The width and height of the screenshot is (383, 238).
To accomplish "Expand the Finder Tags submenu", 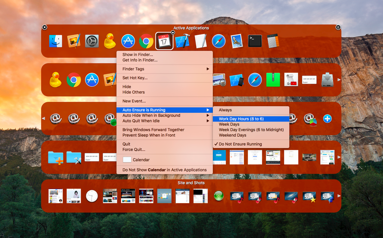I will 164,69.
